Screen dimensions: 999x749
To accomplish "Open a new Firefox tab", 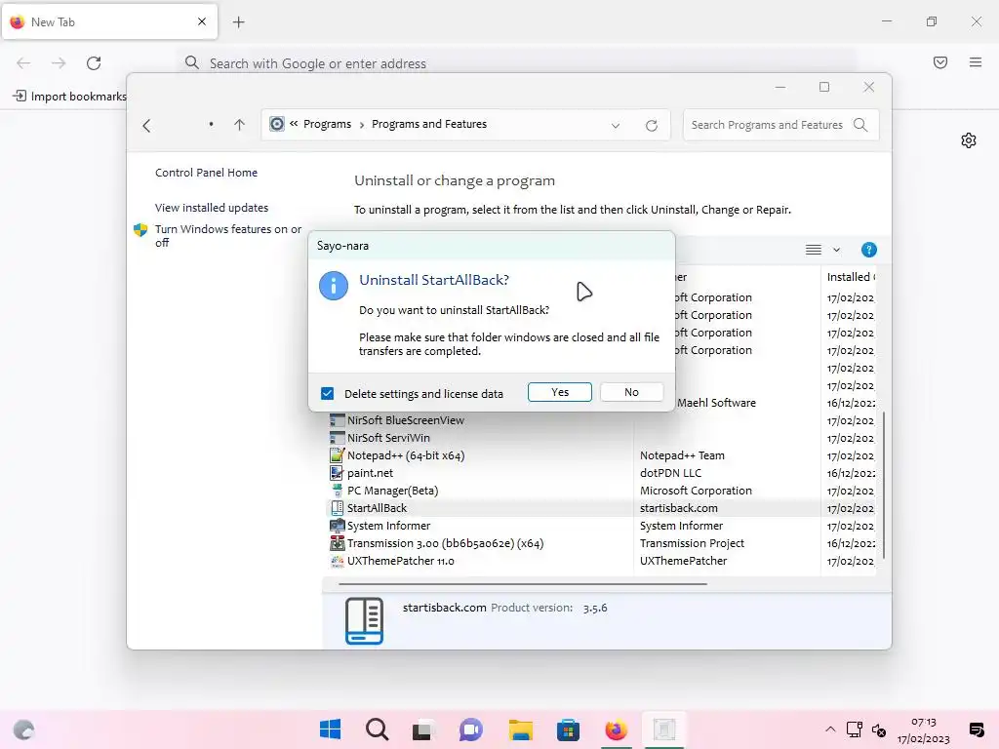I will coord(238,22).
